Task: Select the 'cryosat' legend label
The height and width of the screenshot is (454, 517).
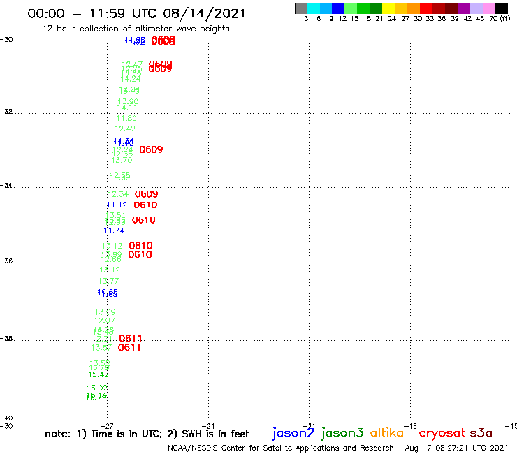Action: (x=442, y=433)
